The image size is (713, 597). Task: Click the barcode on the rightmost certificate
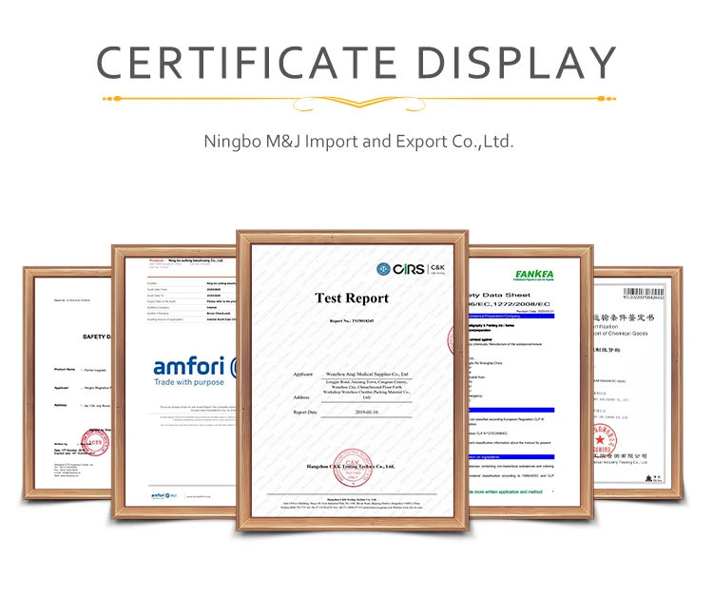pos(644,292)
